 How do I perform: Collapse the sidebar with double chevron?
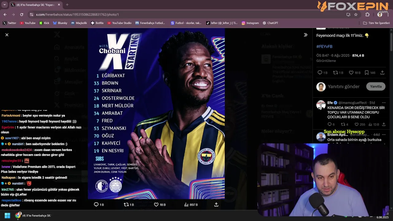305,35
